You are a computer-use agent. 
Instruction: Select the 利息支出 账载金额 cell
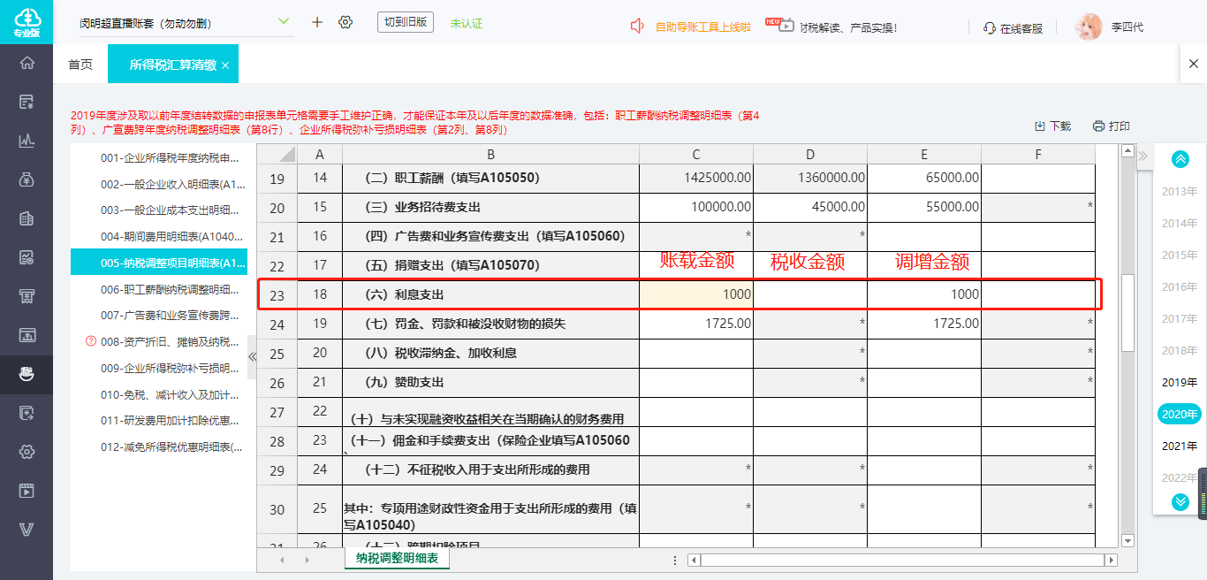click(x=696, y=294)
